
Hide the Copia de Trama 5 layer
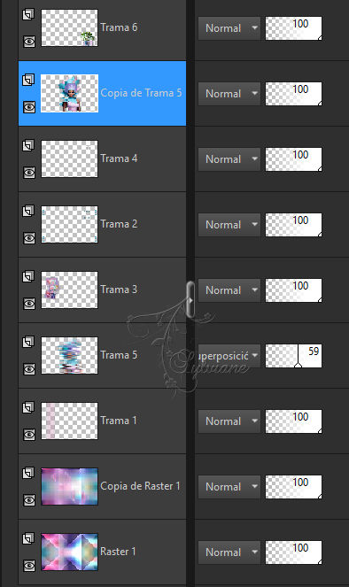29,107
